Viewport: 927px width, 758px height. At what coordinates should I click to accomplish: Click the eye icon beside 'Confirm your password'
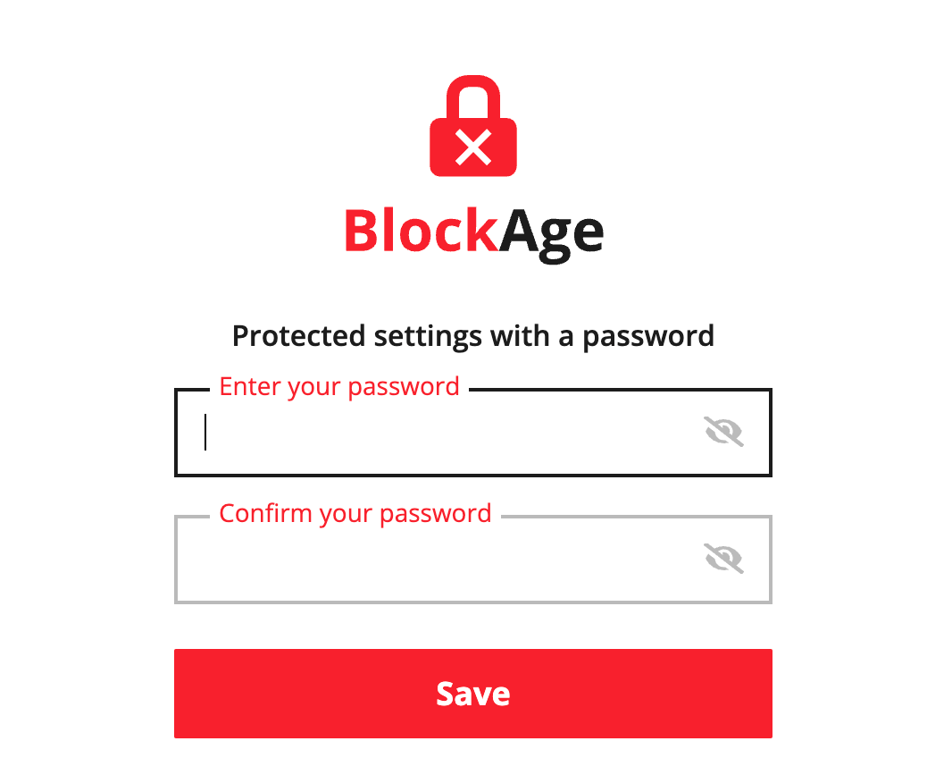point(723,558)
